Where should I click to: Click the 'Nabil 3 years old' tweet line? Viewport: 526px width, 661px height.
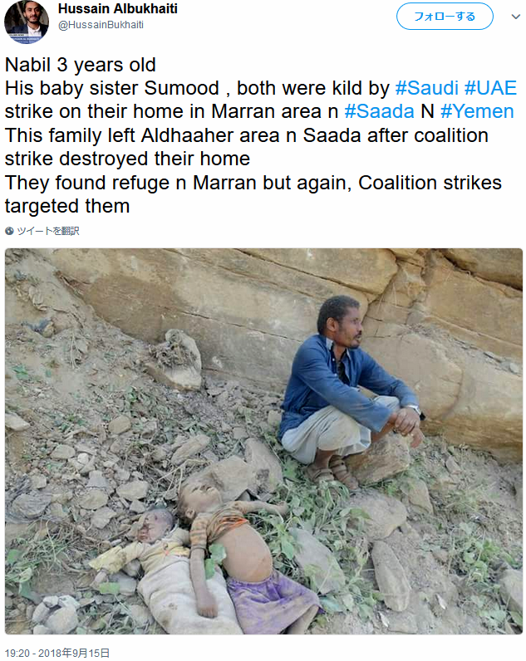80,65
